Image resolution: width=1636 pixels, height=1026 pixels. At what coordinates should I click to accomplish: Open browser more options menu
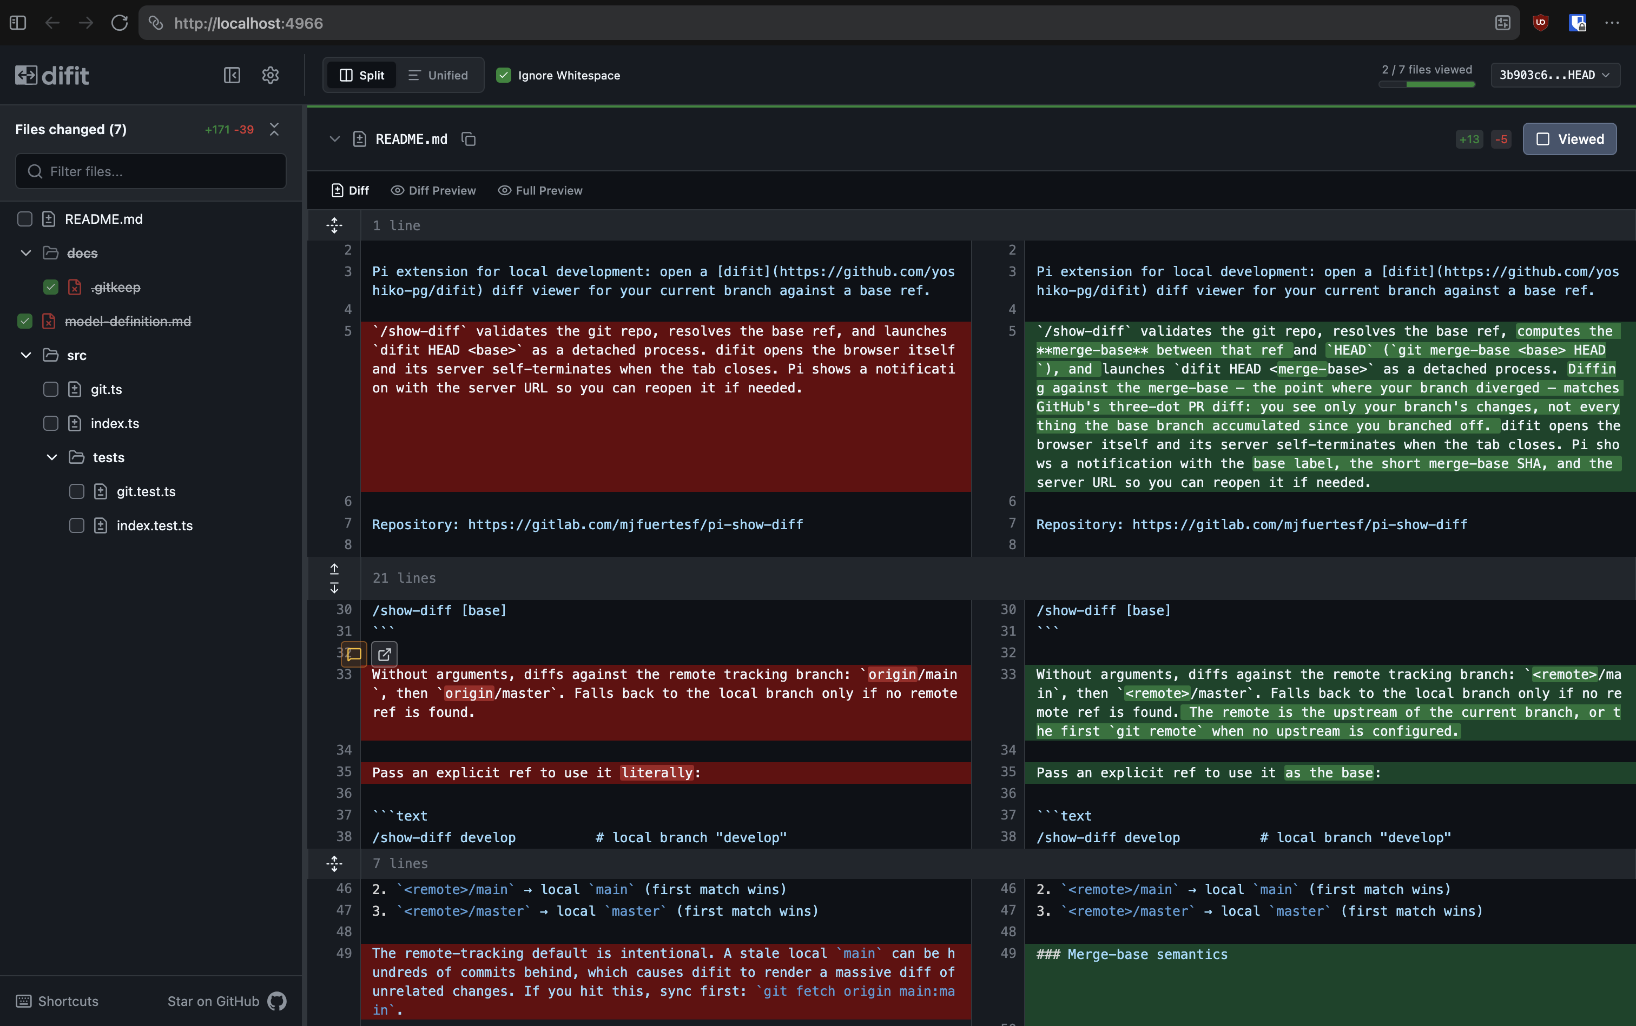coord(1612,23)
